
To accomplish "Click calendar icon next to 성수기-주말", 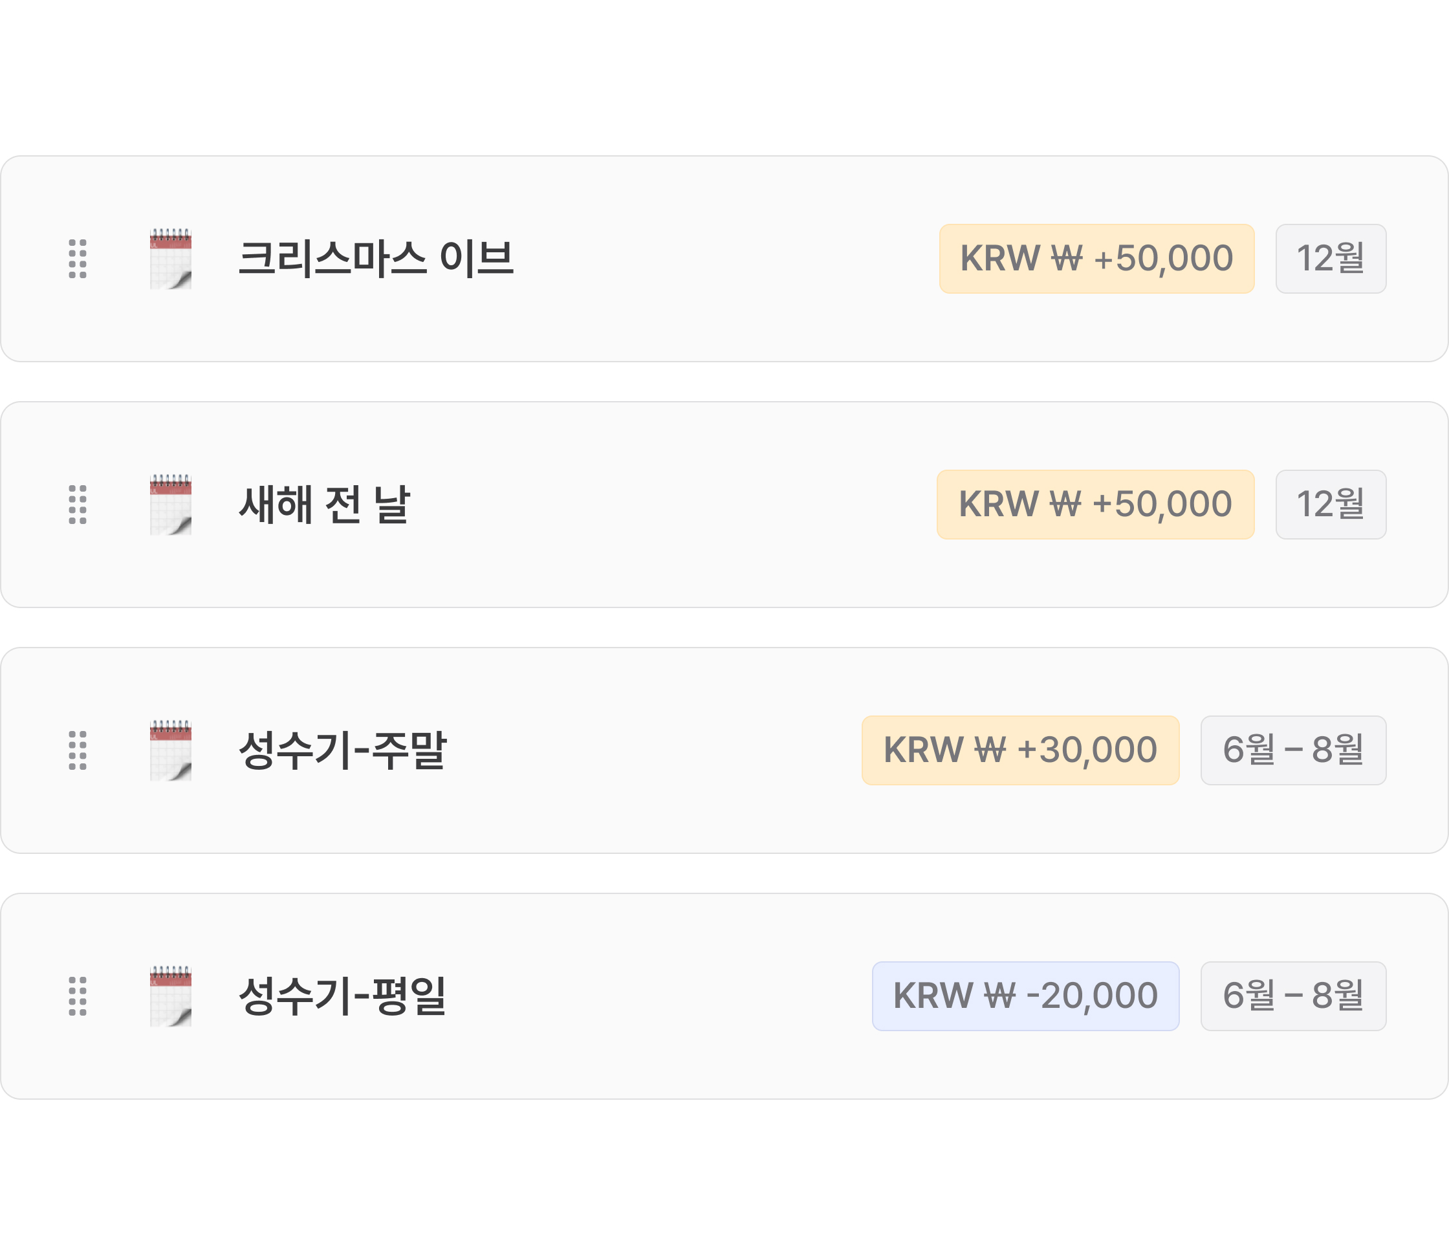I will point(170,750).
